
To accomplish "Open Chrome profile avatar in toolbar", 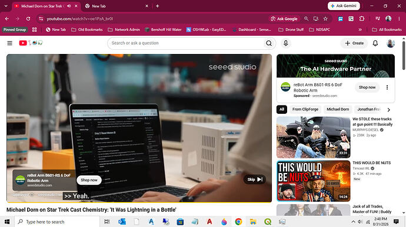I will [388, 19].
